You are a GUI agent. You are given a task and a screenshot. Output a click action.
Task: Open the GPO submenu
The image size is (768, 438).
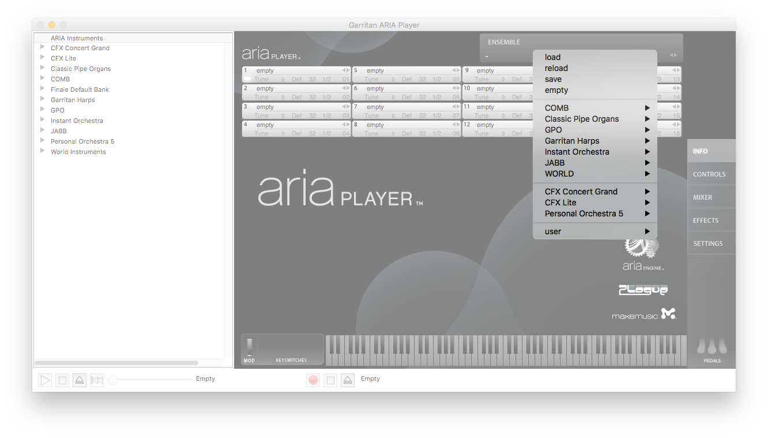click(x=595, y=130)
